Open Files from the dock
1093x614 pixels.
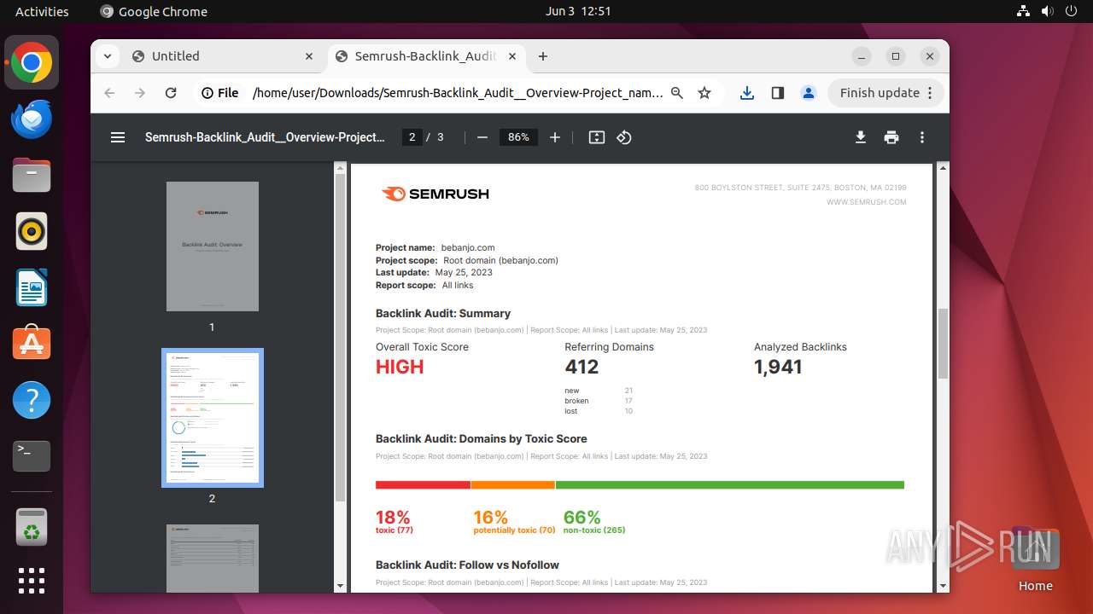click(x=32, y=176)
